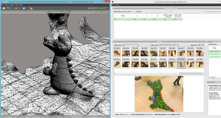Viewport: 221px width, 118px height.
Task: Click the fullscreen corners icon
Action: [x=27, y=8]
